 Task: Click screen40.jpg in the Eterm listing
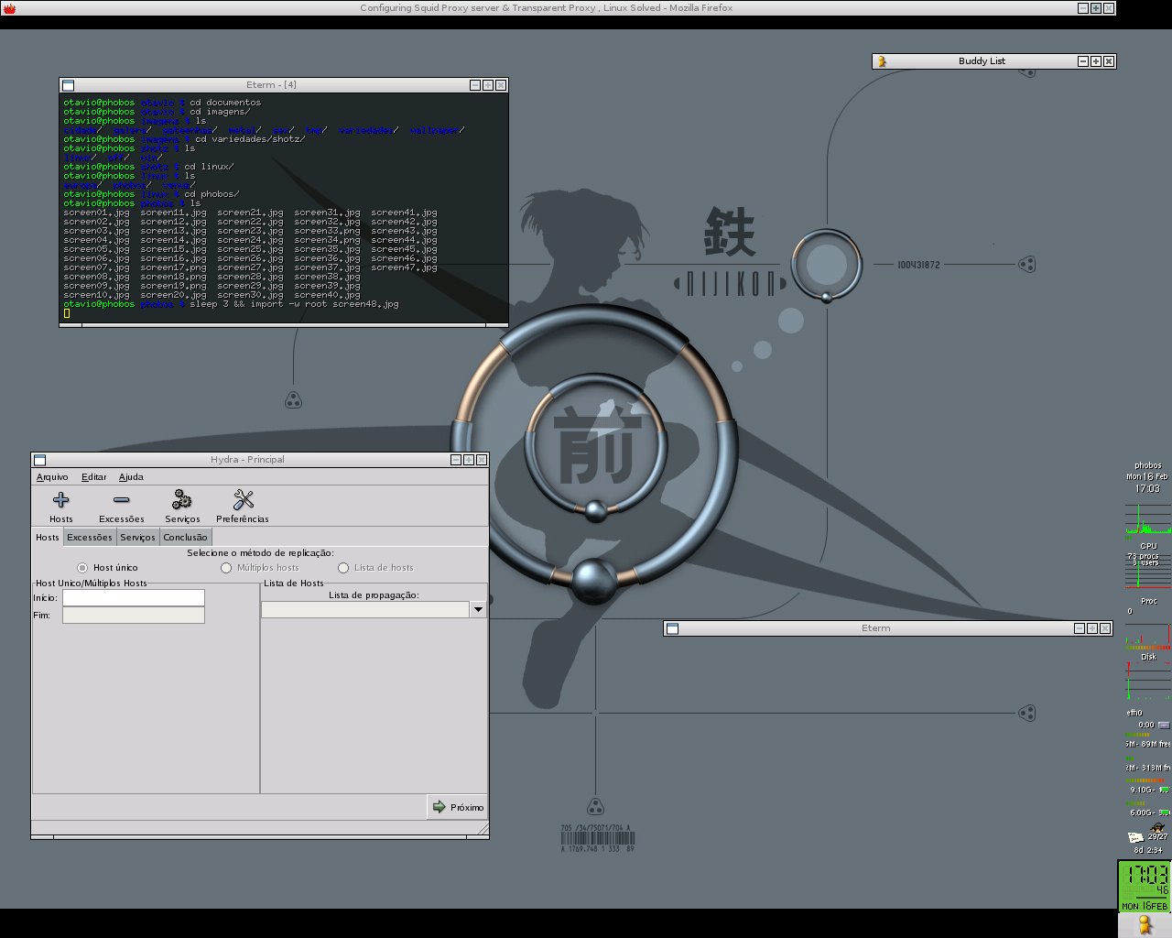(327, 295)
